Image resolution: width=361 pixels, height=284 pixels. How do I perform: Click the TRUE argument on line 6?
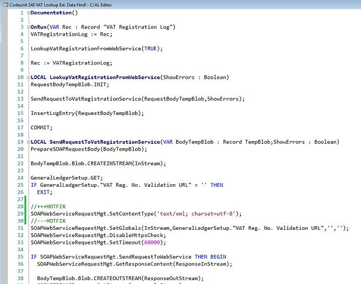click(x=151, y=48)
